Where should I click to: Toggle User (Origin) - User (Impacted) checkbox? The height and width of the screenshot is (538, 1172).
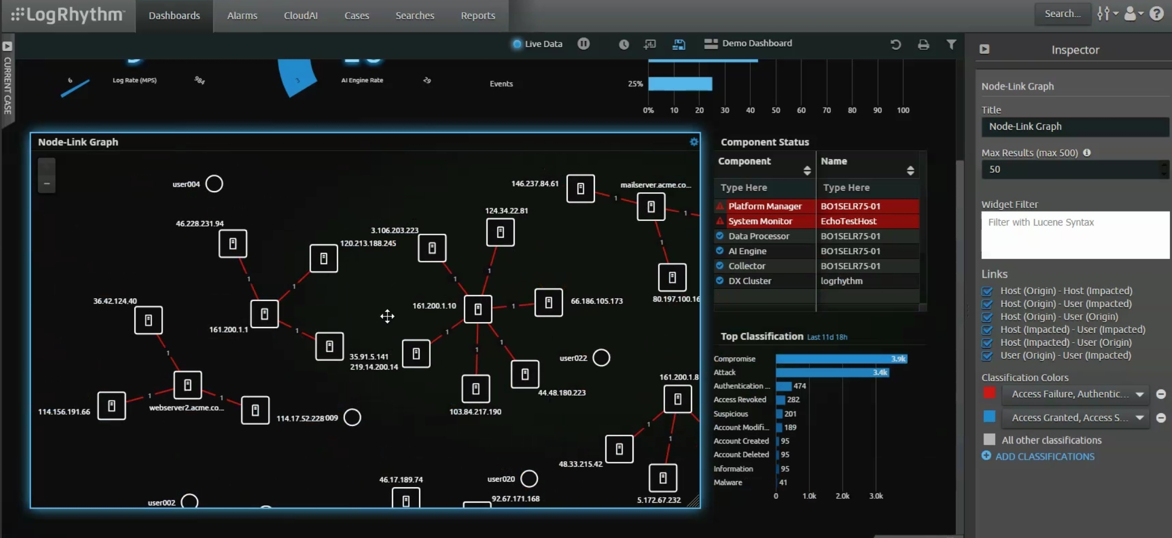click(987, 356)
